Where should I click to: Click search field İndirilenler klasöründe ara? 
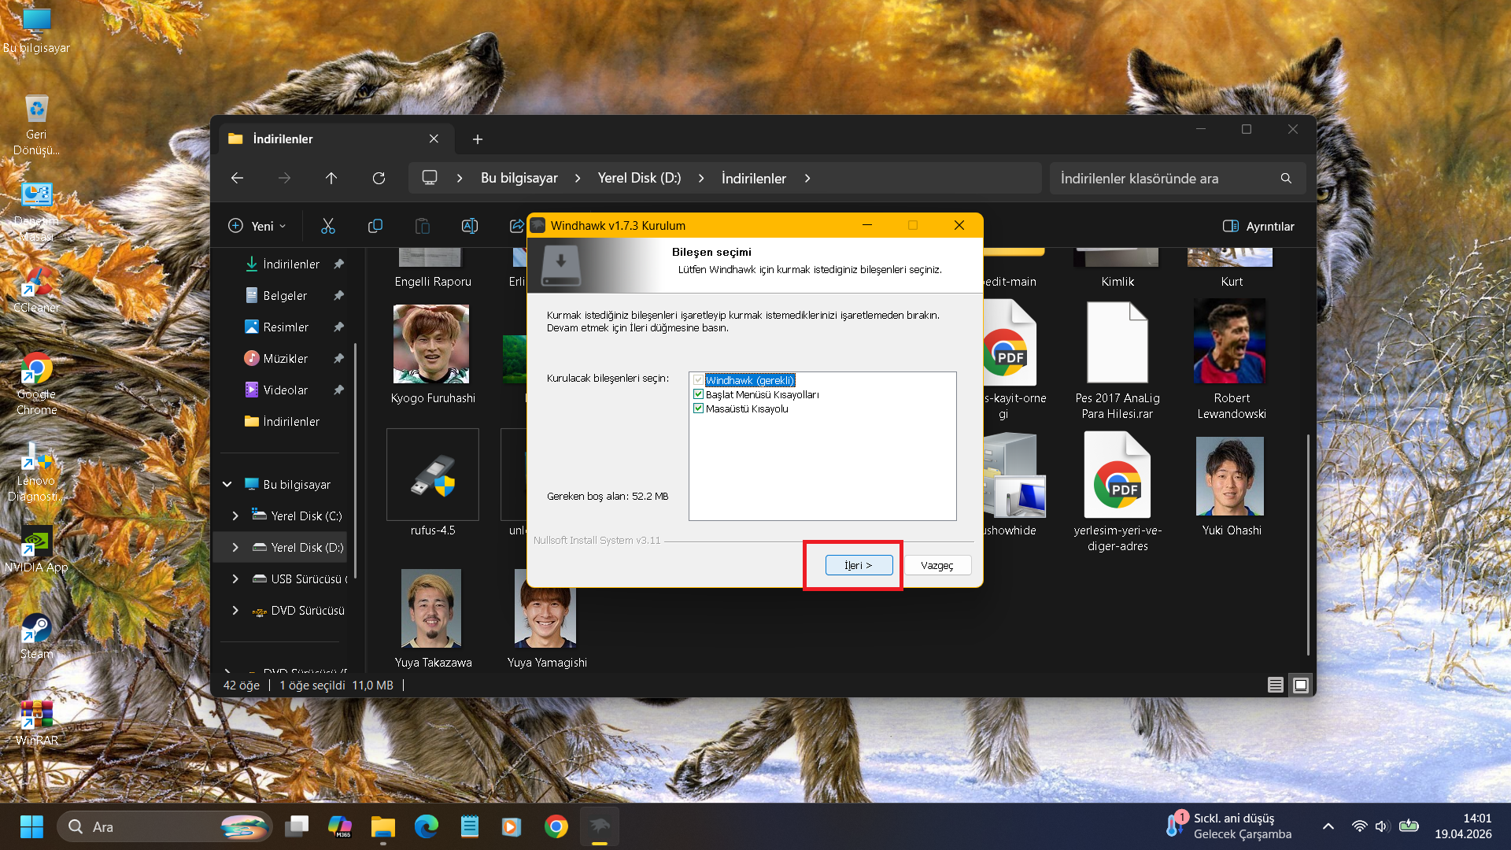pyautogui.click(x=1177, y=179)
